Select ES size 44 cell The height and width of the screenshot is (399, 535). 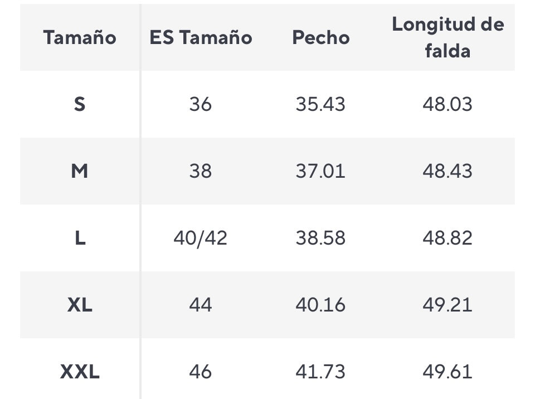coord(201,305)
